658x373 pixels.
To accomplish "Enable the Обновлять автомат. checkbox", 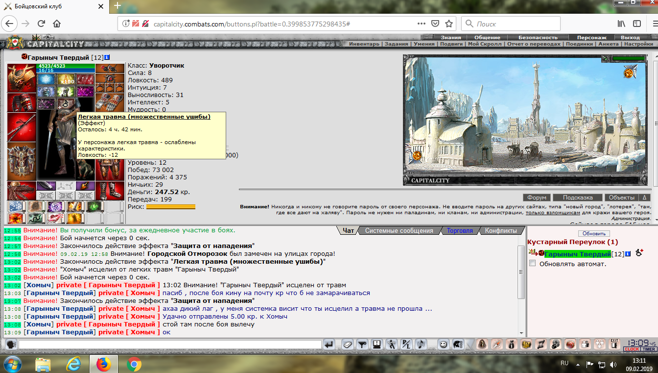I will [533, 264].
